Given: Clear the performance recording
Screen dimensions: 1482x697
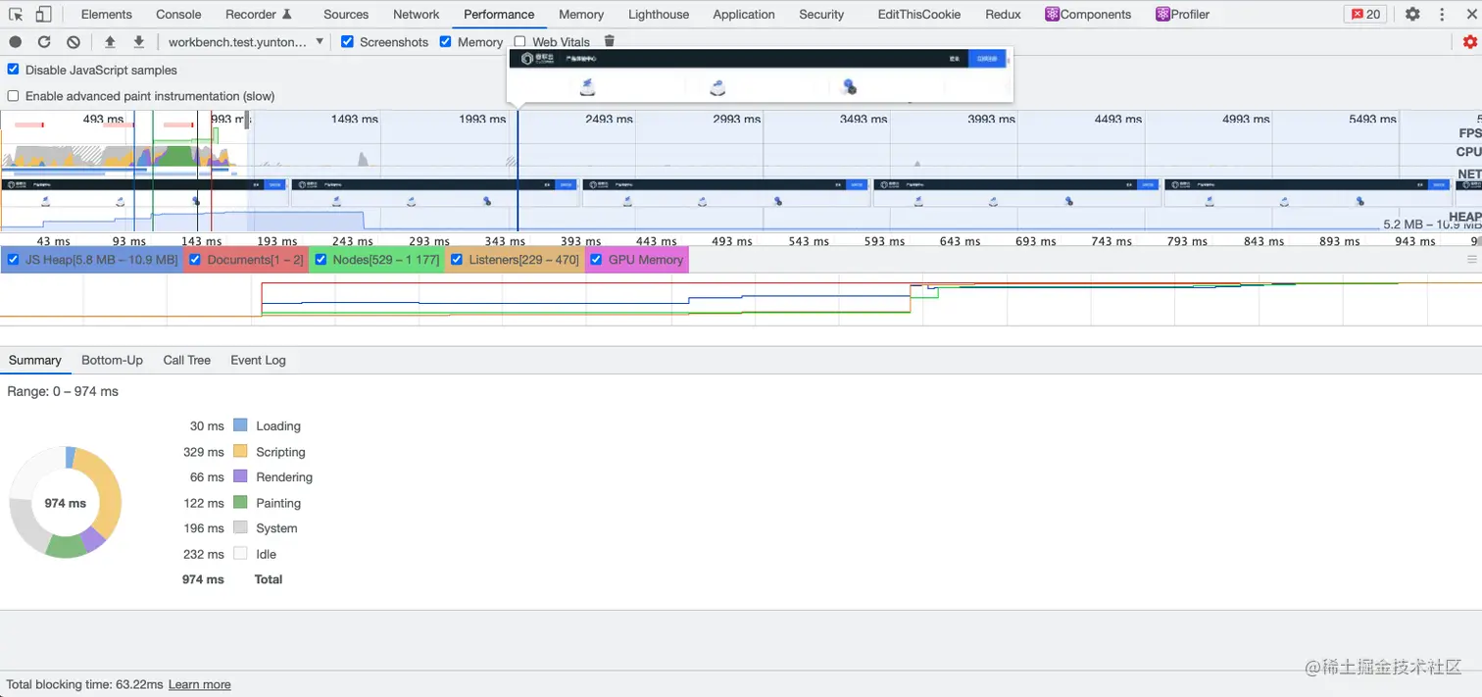Looking at the screenshot, I should tap(74, 42).
